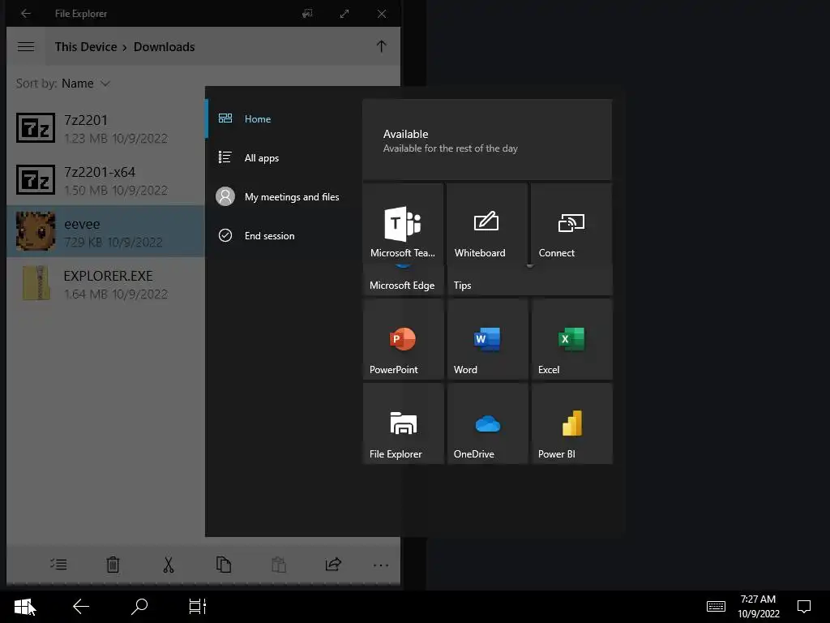830x623 pixels.
Task: Open the OneDrive tile
Action: click(487, 423)
